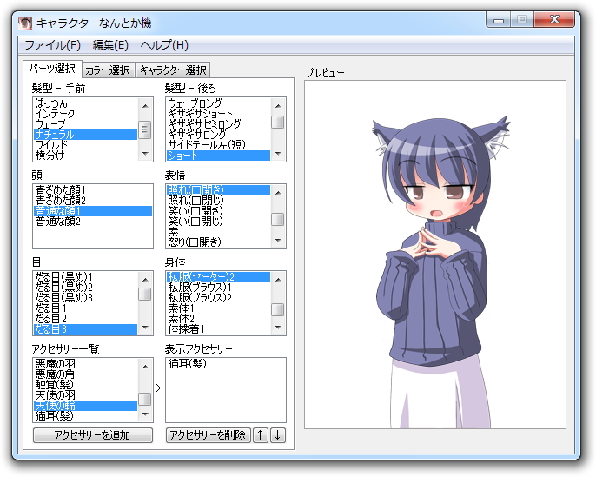Select だる目 2 eyes
596x477 pixels.
point(85,319)
